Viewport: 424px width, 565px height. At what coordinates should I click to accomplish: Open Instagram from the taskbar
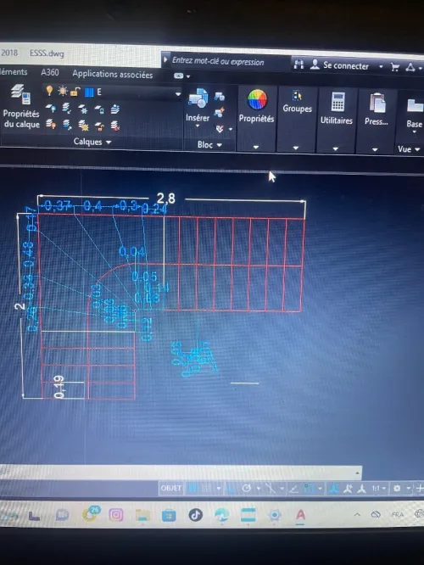coord(116,515)
